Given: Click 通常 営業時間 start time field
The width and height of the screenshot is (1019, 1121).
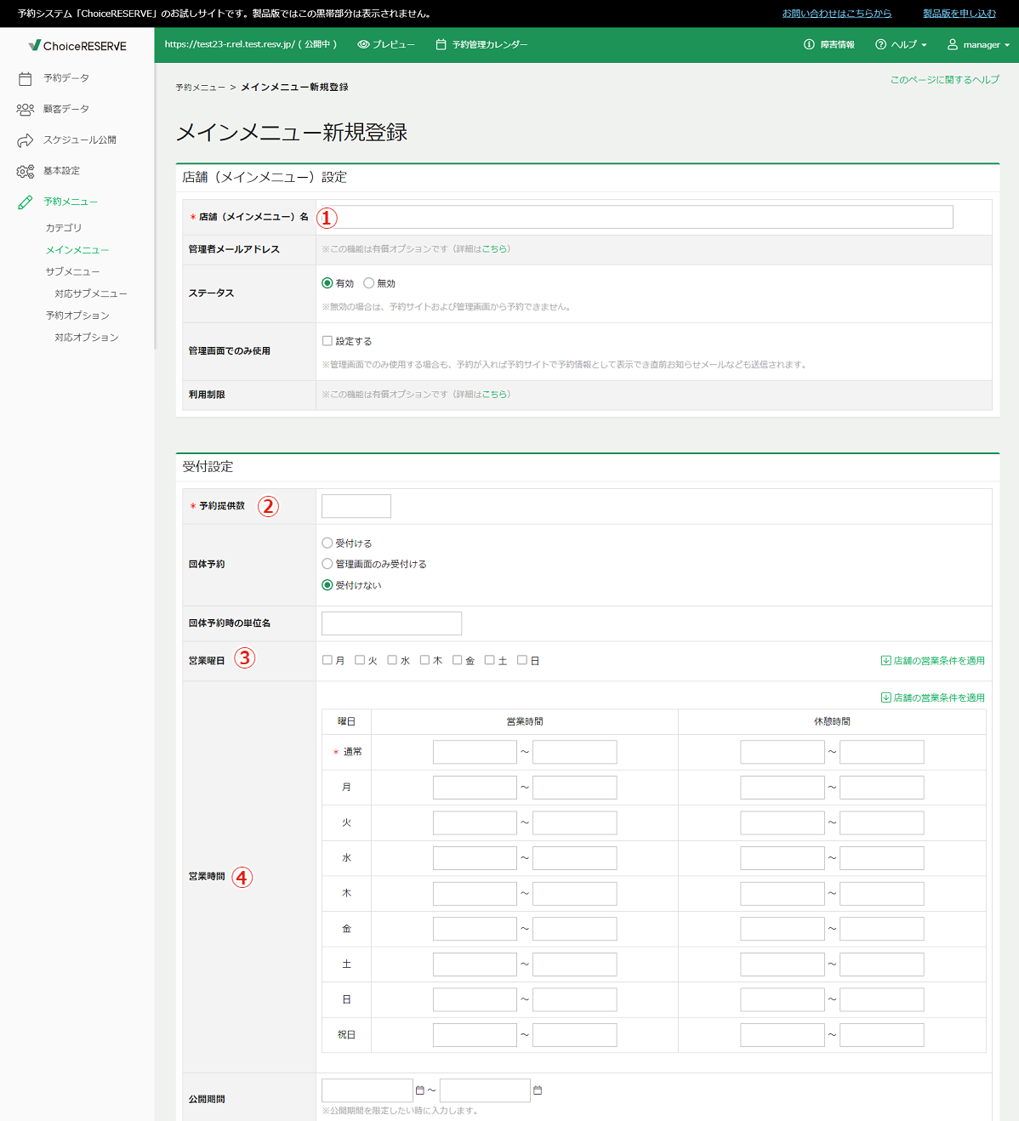Looking at the screenshot, I should (475, 752).
